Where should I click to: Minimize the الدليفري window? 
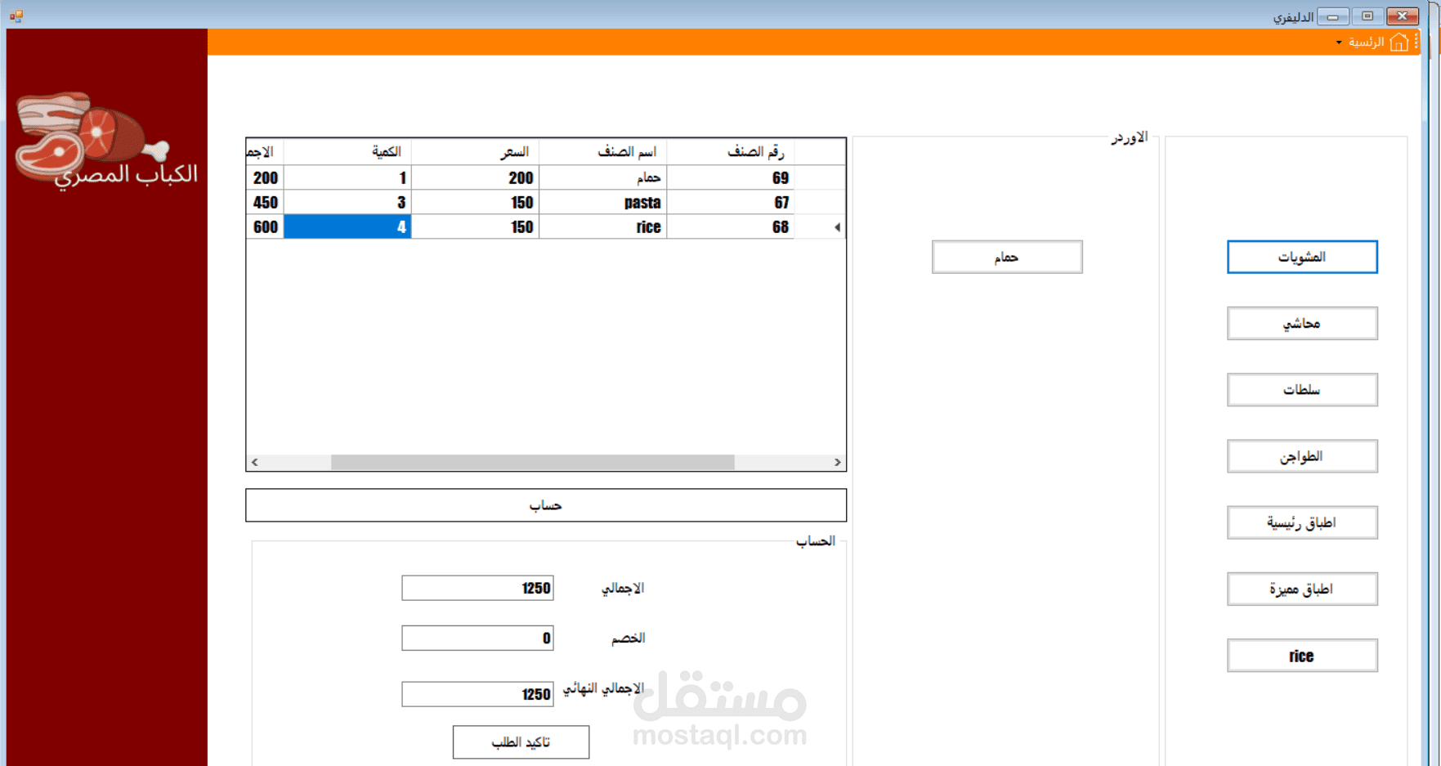1333,16
